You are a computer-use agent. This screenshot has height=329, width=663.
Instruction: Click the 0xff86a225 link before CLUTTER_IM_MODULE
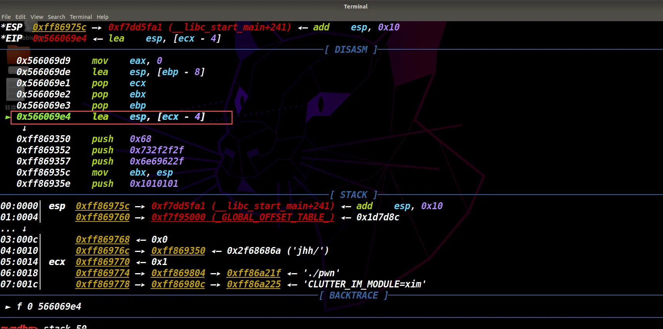[x=254, y=284]
